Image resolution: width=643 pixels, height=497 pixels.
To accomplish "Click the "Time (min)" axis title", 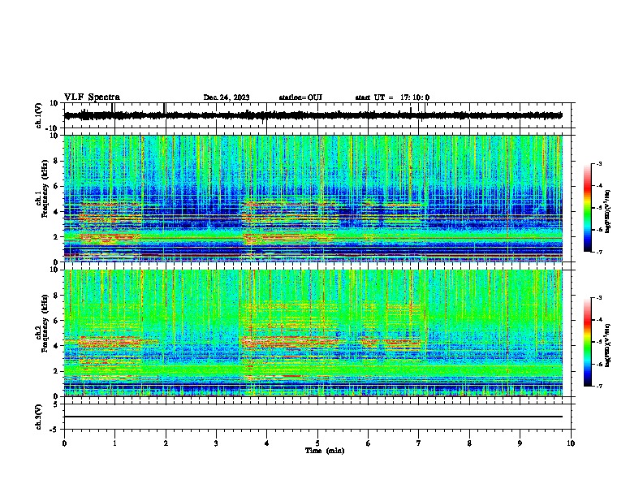I will tap(325, 451).
